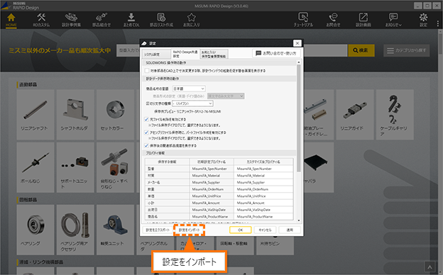Go to the HOME icon
Screen dimensions: 443x275
pos(11,20)
